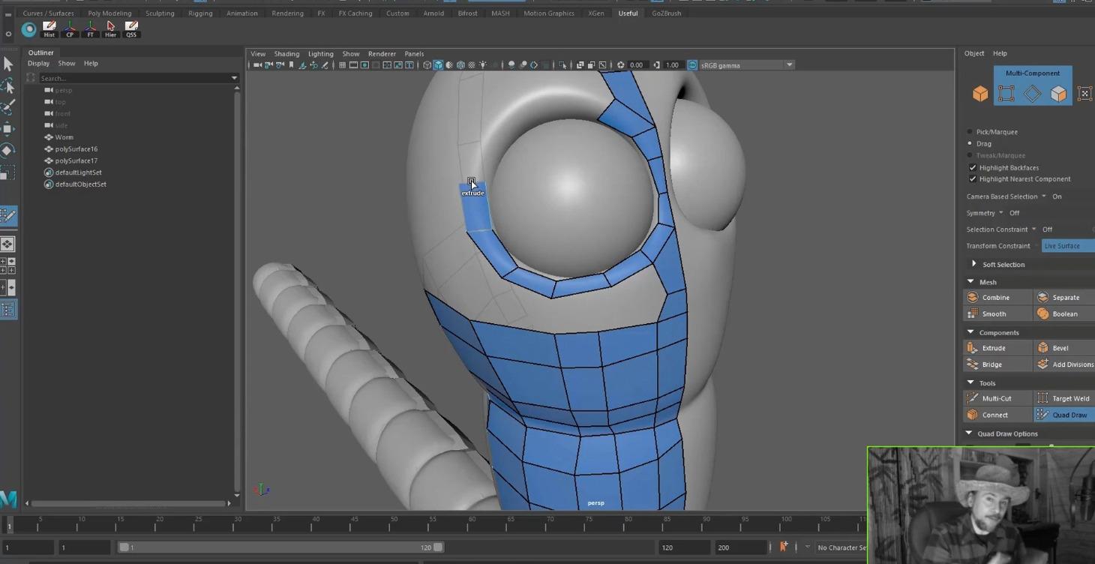The image size is (1095, 564).
Task: Click the QSS icon on the Useful shelf
Action: click(131, 28)
